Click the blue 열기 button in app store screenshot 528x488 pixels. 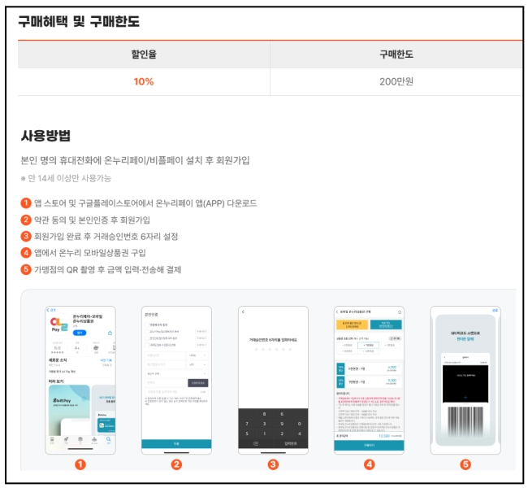coord(80,333)
